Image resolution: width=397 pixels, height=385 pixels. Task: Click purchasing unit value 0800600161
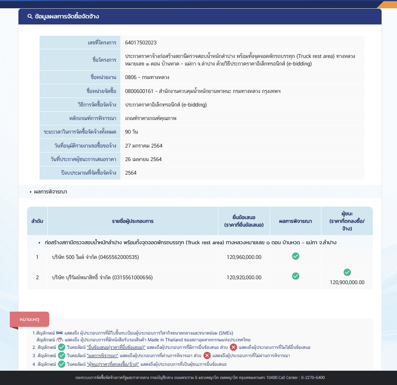click(x=203, y=91)
